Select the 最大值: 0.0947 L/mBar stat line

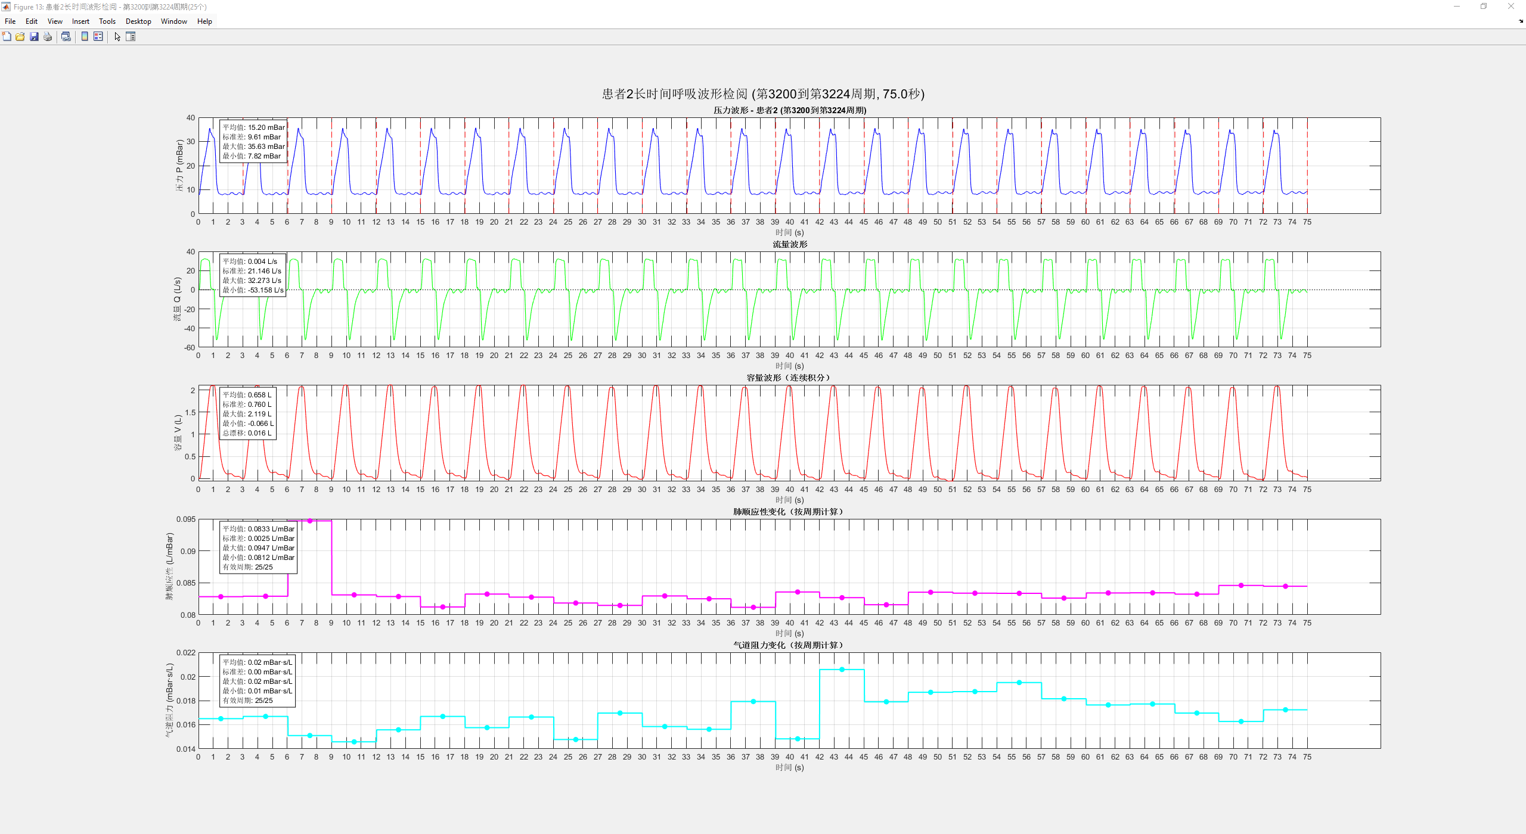coord(259,548)
